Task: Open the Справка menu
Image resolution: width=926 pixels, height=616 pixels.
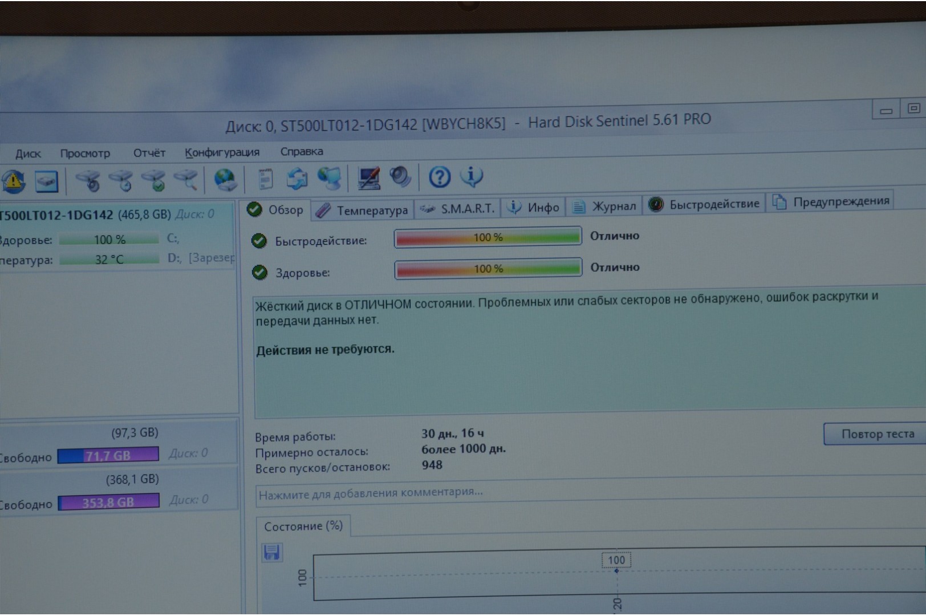Action: [x=302, y=152]
